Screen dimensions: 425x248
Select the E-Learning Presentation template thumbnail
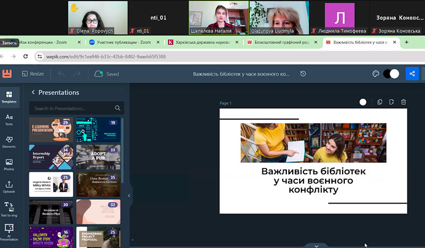click(51, 130)
